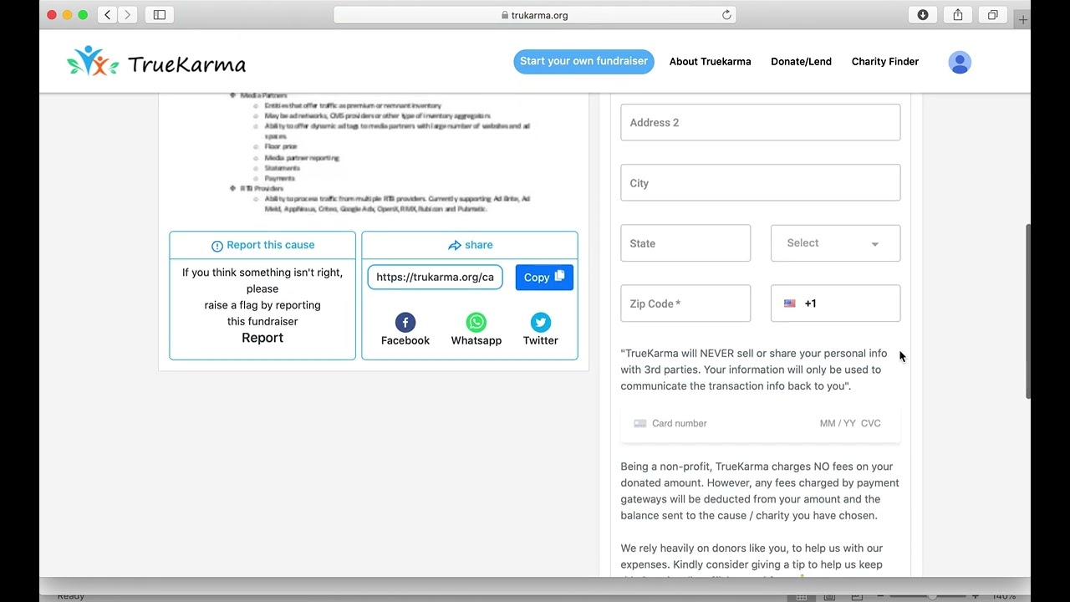Focus the Address 2 field
Image resolution: width=1070 pixels, height=602 pixels.
761,122
